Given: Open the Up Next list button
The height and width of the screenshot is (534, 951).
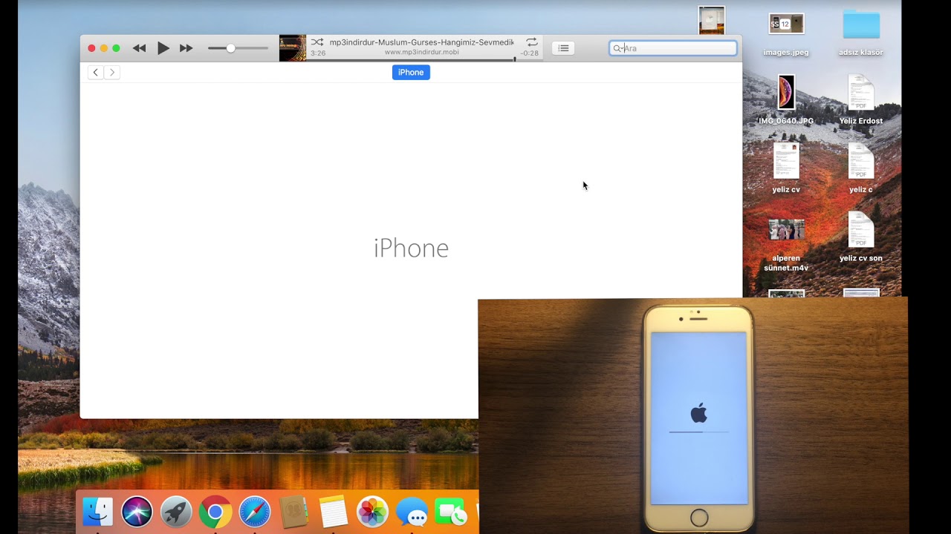Looking at the screenshot, I should (x=563, y=48).
